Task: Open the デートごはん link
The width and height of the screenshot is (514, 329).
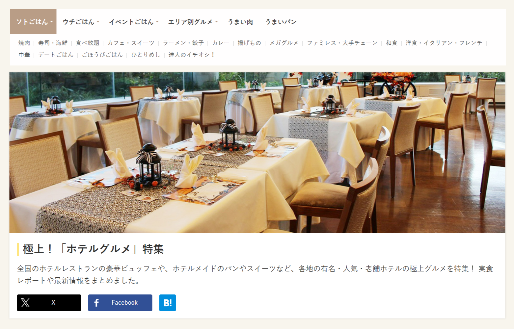Action: [x=56, y=55]
